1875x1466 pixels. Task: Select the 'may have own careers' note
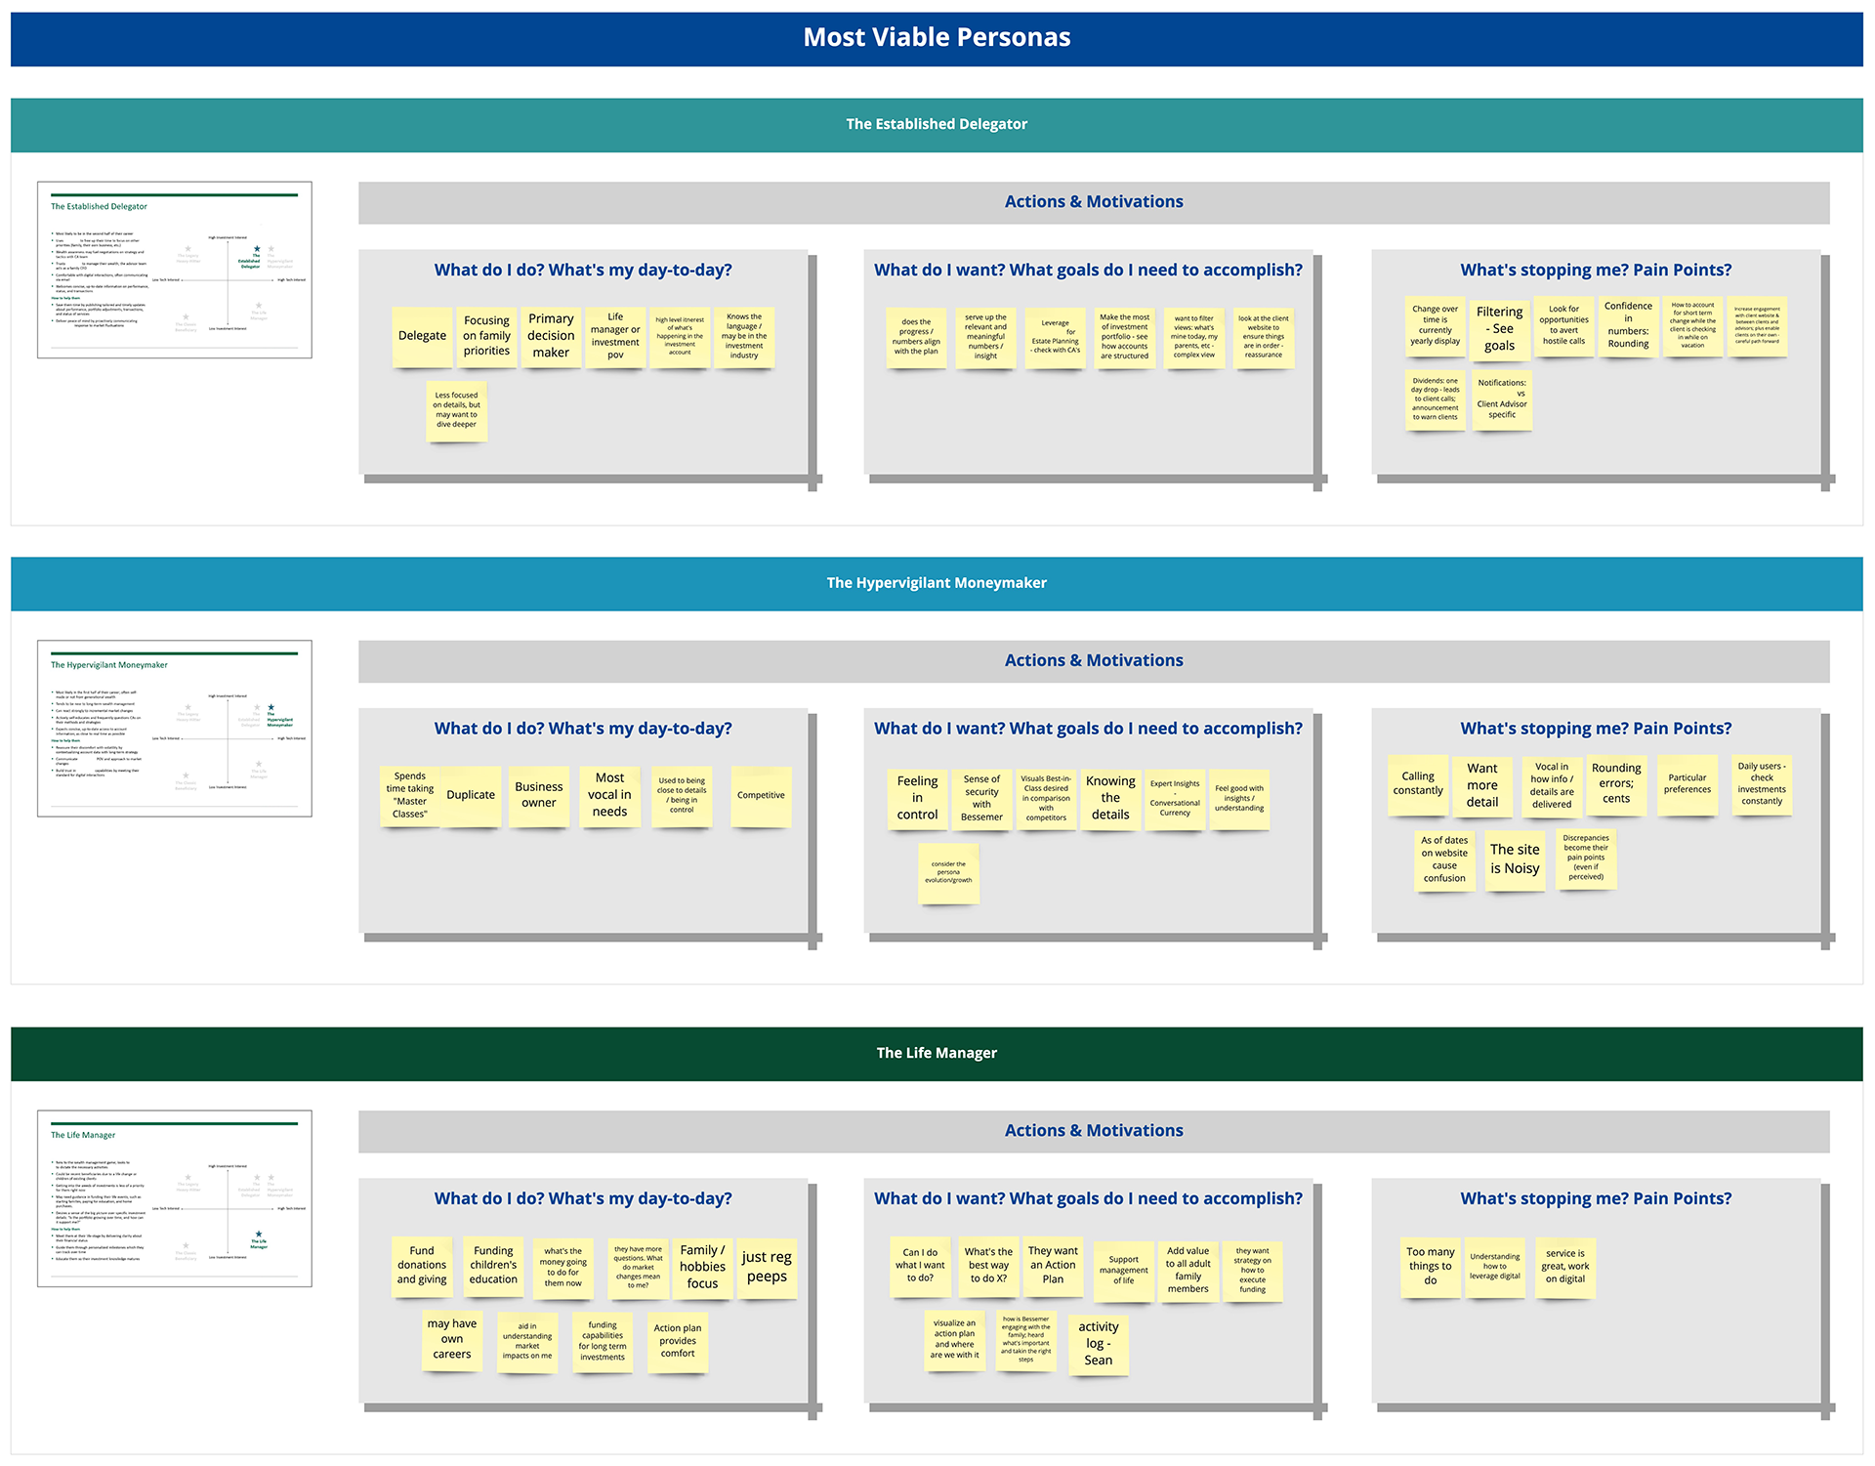pos(452,1341)
